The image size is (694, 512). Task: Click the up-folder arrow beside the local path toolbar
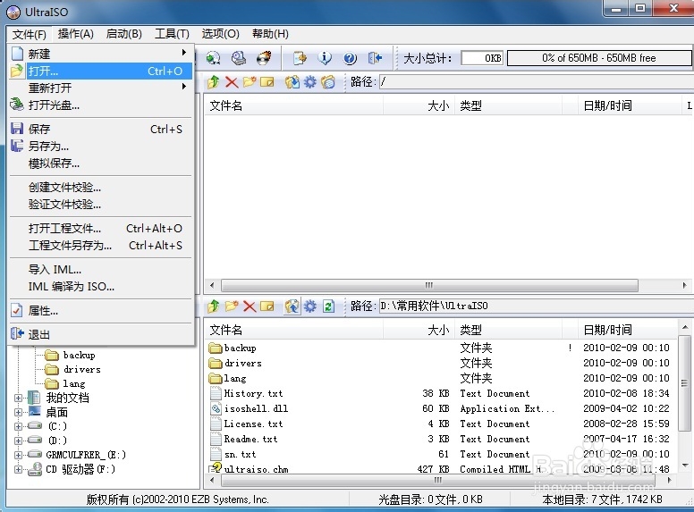click(x=213, y=306)
